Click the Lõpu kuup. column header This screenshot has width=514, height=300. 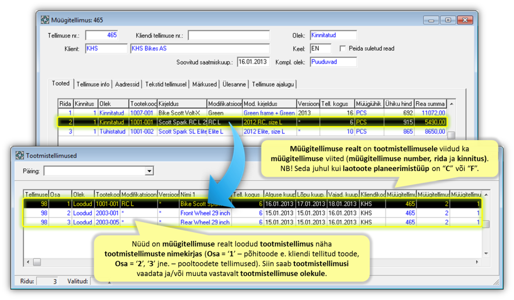pyautogui.click(x=311, y=195)
